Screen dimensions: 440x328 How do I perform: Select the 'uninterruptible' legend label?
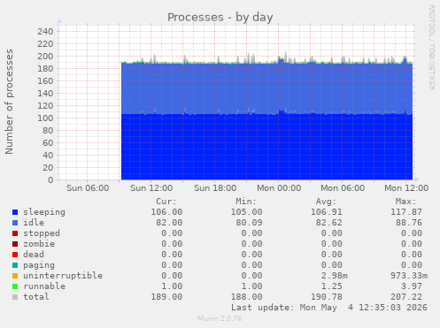click(x=63, y=276)
